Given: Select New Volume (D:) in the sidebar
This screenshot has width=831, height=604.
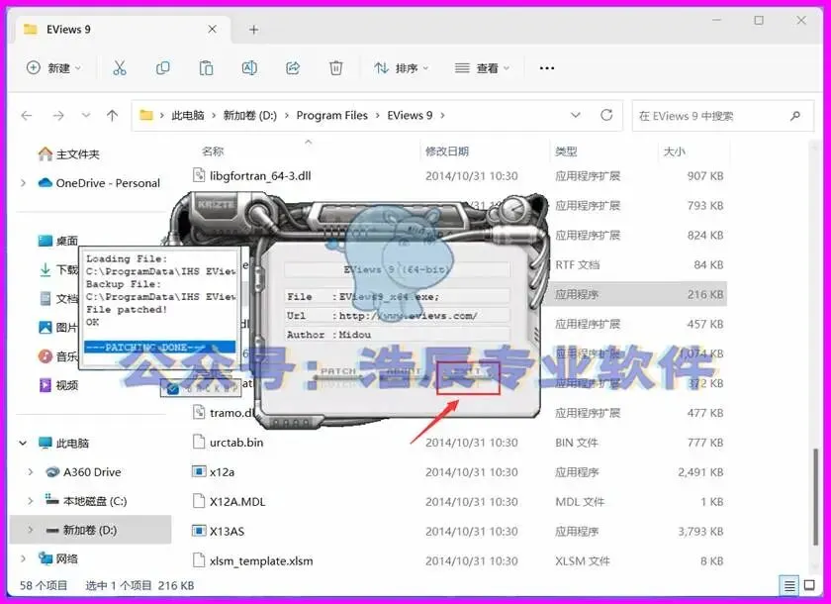Looking at the screenshot, I should tap(90, 530).
